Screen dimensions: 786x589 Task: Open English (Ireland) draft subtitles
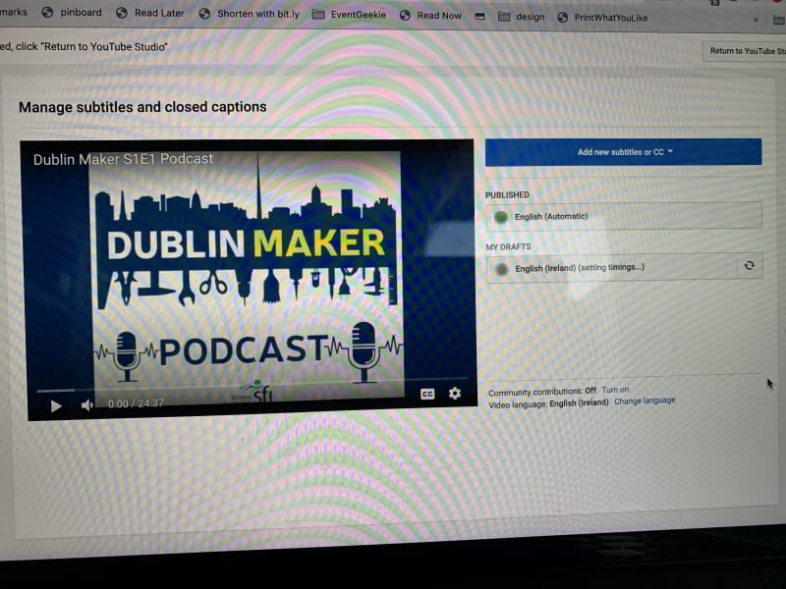pos(610,268)
